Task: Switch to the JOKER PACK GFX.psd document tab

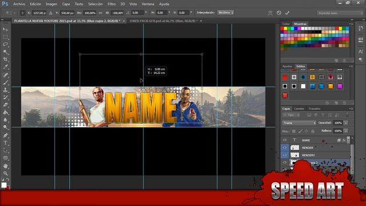Action: tap(164, 21)
